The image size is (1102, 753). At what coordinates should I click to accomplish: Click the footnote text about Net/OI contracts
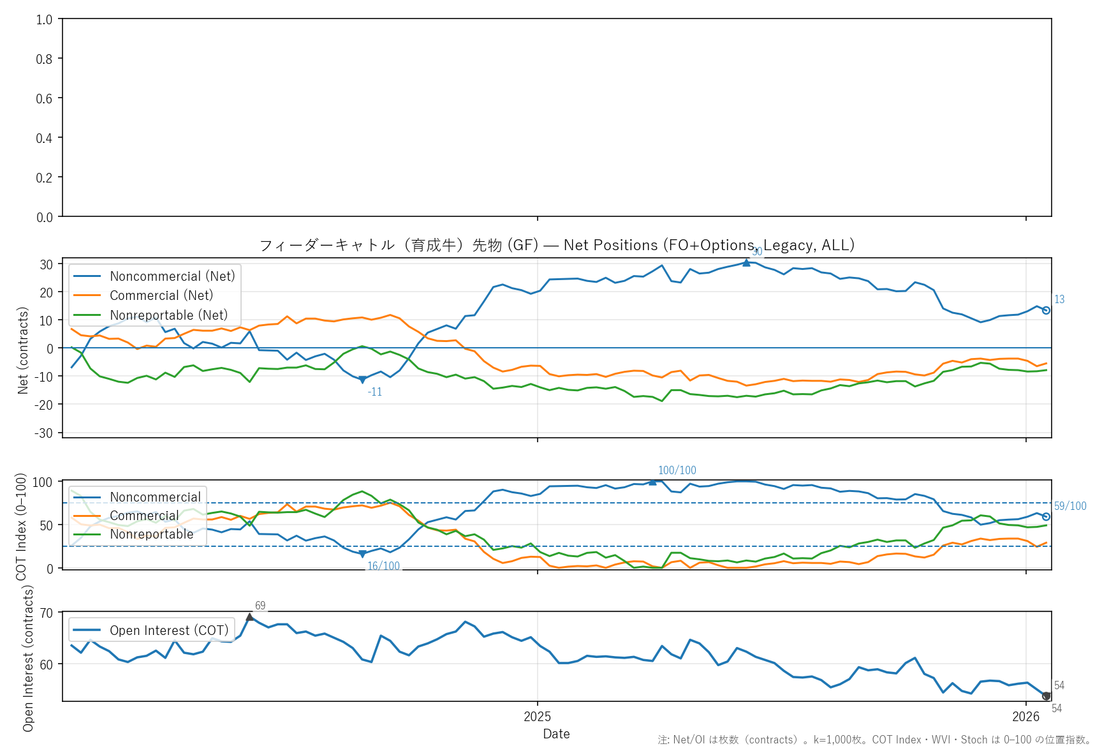point(874,740)
